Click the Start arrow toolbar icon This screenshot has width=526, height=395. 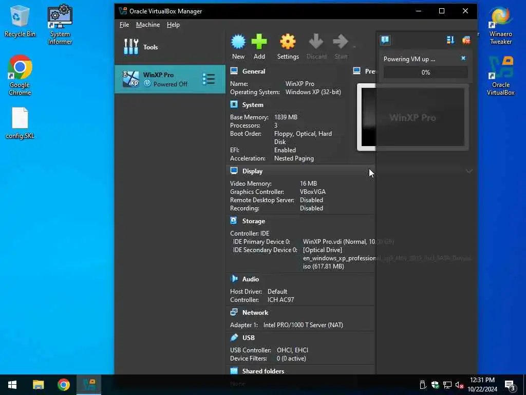[x=341, y=42]
